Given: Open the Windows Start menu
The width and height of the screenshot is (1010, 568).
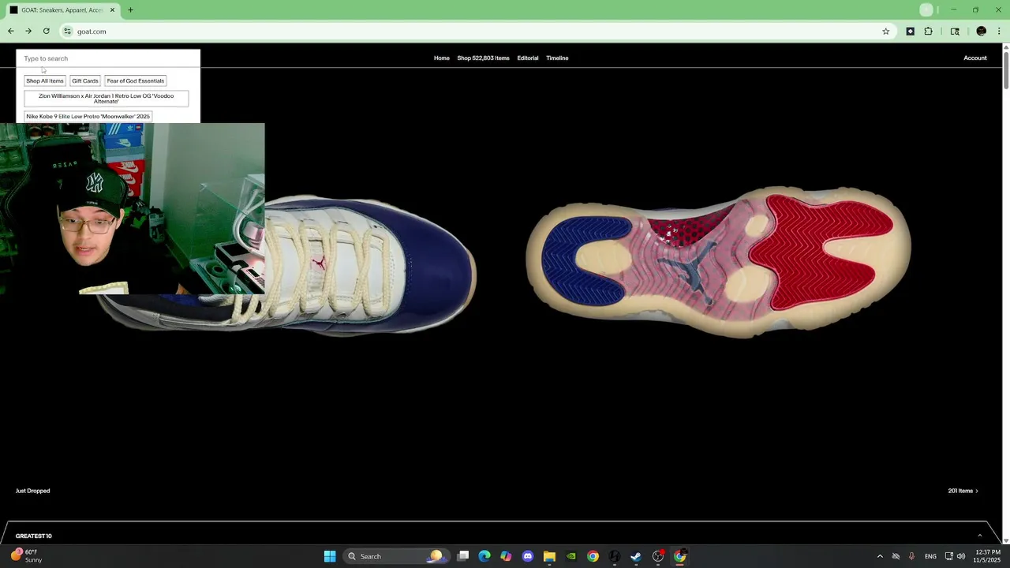Looking at the screenshot, I should point(330,556).
